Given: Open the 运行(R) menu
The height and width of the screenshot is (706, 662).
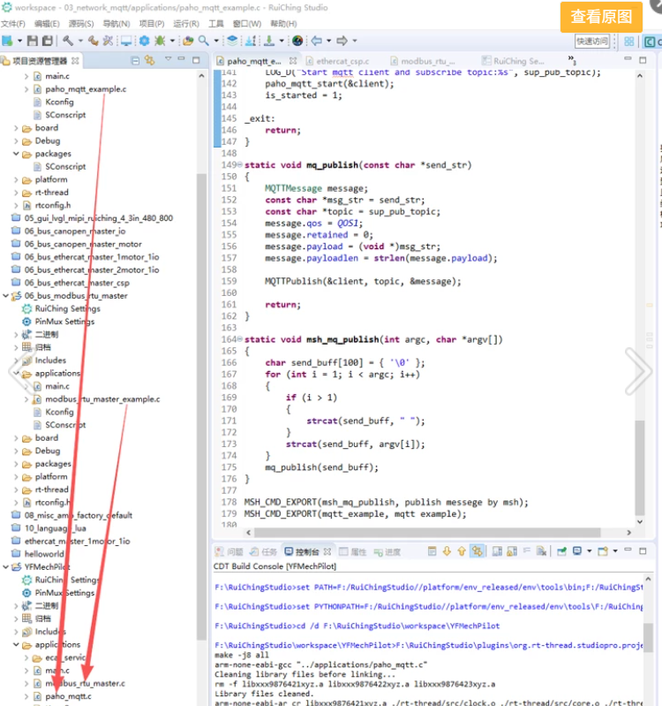Looking at the screenshot, I should tap(186, 23).
